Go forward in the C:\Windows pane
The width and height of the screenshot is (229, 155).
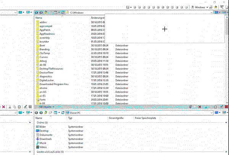click(x=41, y=13)
